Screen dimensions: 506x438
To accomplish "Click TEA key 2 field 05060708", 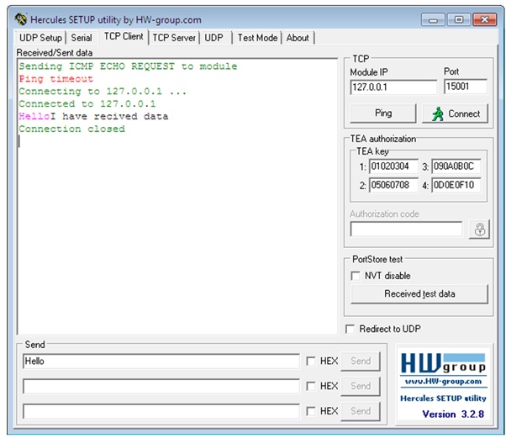I will (393, 185).
